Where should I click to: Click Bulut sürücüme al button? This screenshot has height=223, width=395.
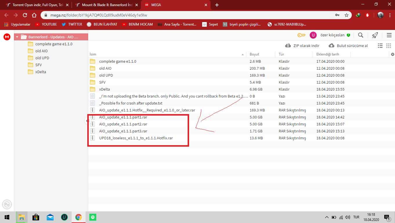(348, 46)
